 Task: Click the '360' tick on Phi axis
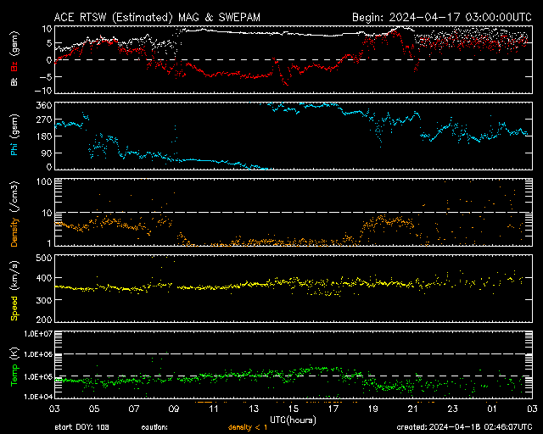[x=44, y=106]
